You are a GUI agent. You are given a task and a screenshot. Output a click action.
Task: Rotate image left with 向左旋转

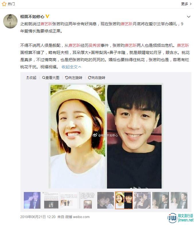pos(73,77)
